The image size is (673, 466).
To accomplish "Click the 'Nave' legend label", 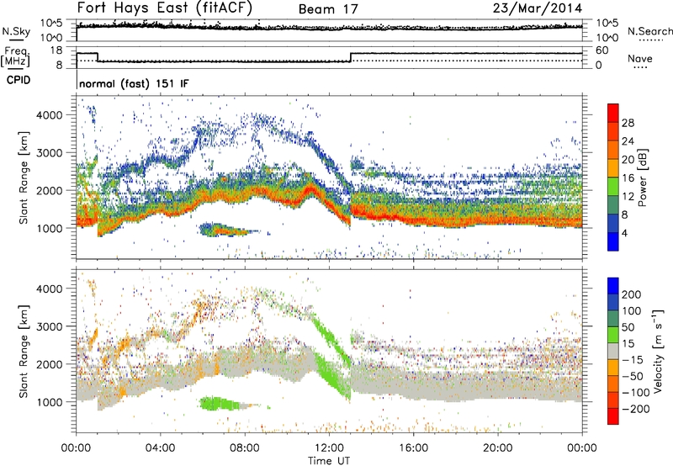I will pos(640,58).
